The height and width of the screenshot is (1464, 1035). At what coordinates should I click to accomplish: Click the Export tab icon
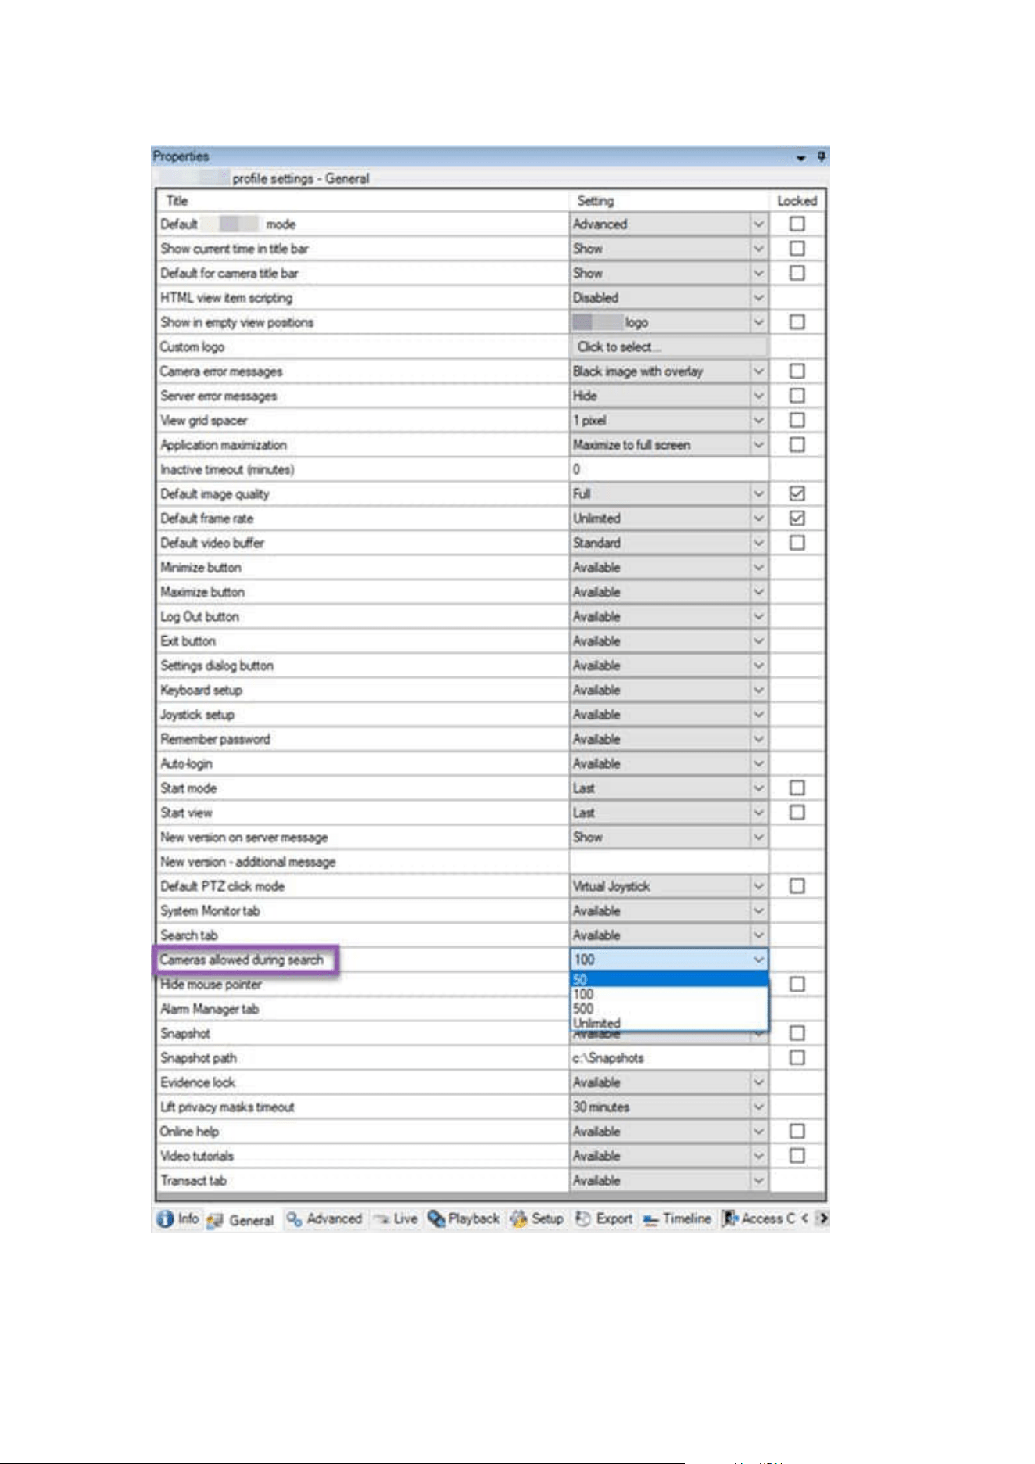(x=583, y=1219)
